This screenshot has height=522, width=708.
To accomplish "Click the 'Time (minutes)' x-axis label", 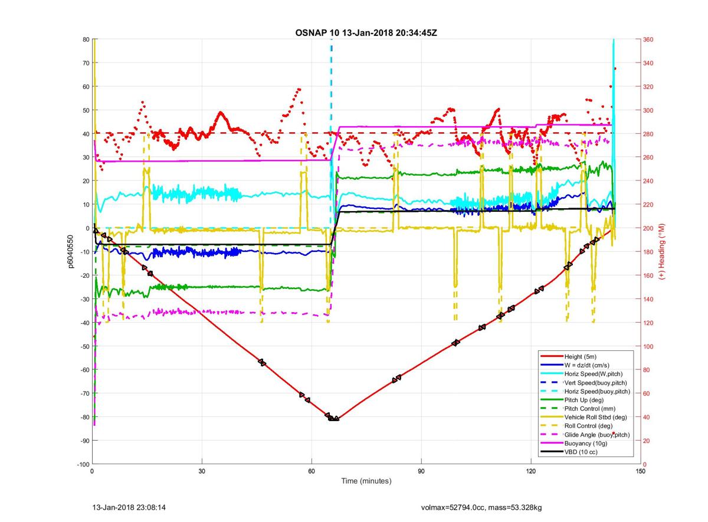I will [x=366, y=481].
